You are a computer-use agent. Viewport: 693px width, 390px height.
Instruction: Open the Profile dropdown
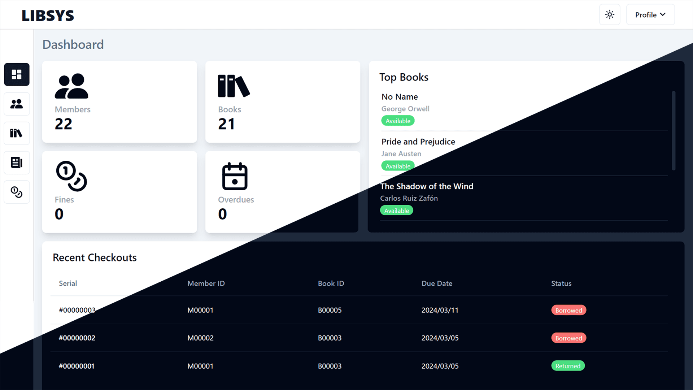click(x=650, y=14)
